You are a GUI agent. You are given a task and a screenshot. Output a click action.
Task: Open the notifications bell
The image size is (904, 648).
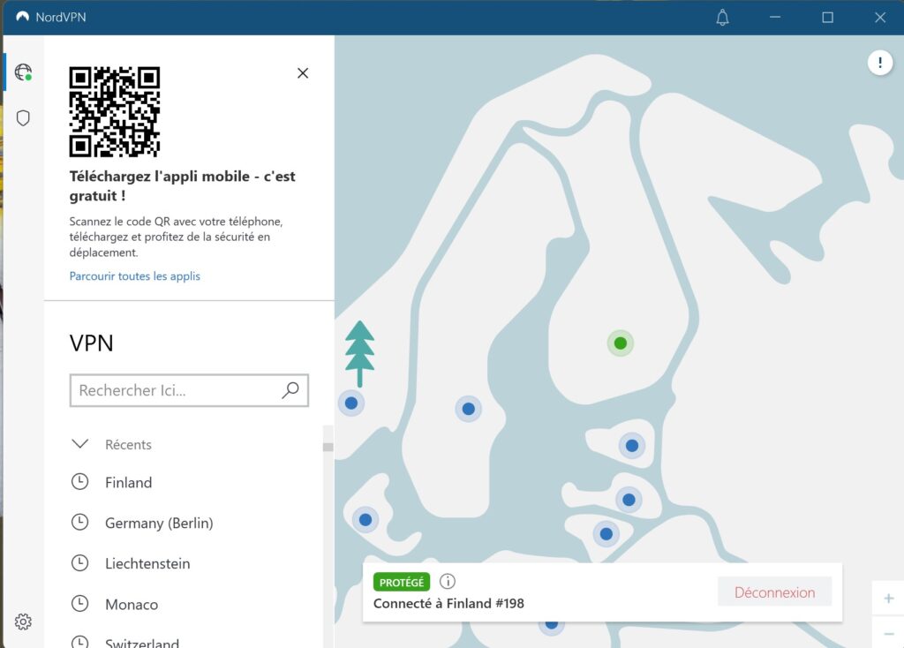[722, 18]
